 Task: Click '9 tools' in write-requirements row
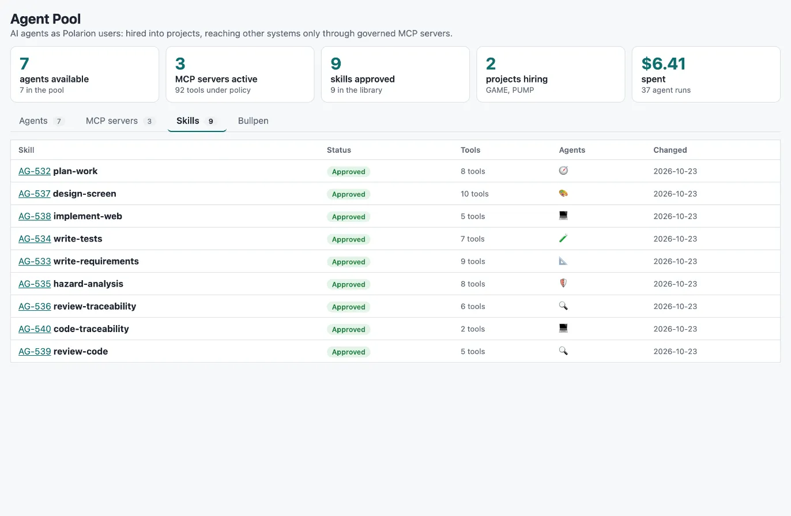coord(473,261)
